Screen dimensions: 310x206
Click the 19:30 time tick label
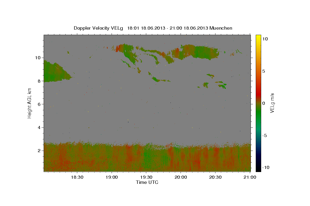[x=146, y=177]
